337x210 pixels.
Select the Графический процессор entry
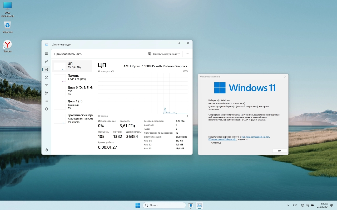(72, 118)
